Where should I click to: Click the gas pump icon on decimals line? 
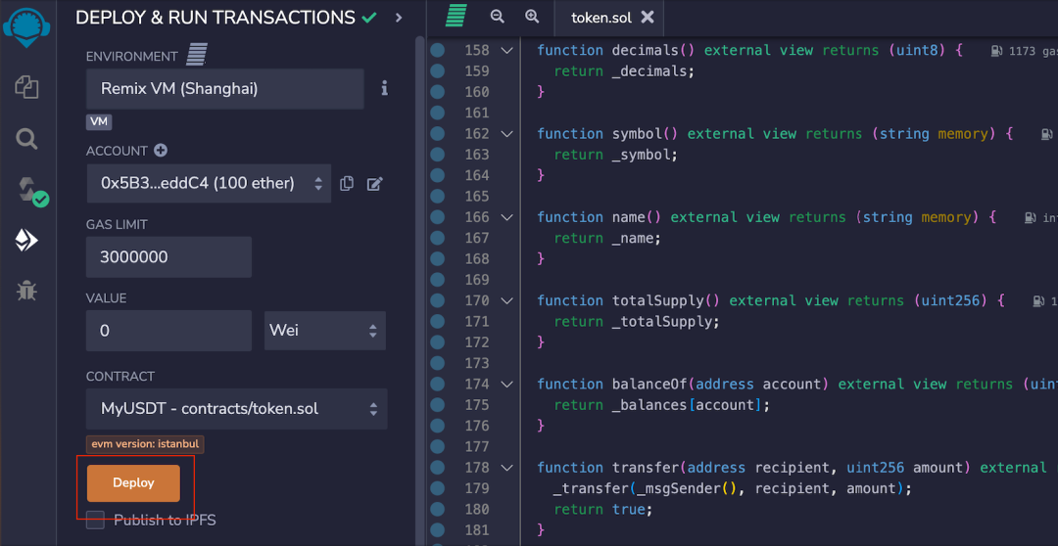[x=996, y=51]
